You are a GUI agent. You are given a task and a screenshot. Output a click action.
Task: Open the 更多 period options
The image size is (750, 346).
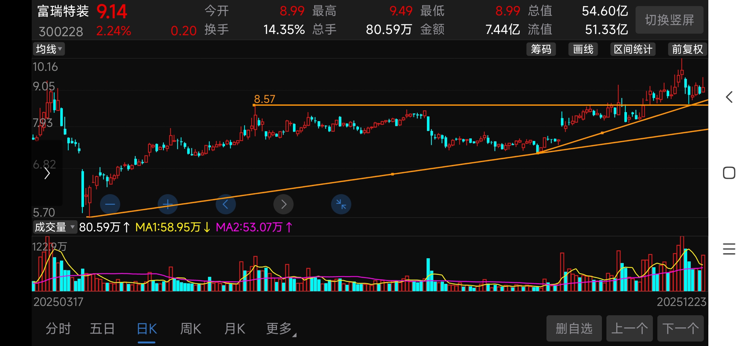click(x=280, y=329)
